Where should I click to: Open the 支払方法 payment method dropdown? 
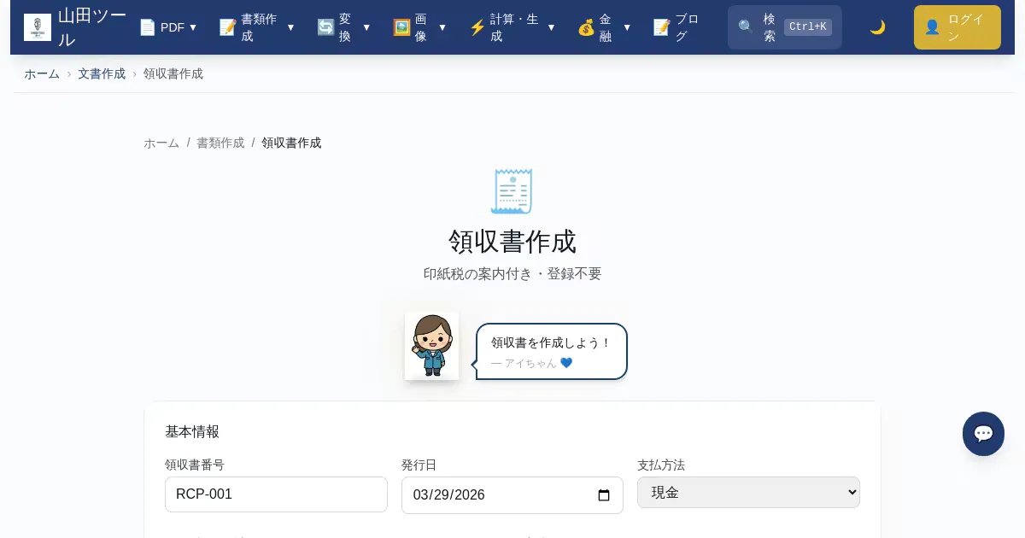pos(748,493)
